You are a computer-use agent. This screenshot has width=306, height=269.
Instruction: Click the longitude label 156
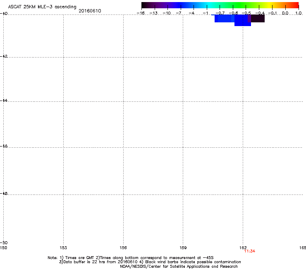coord(123,248)
